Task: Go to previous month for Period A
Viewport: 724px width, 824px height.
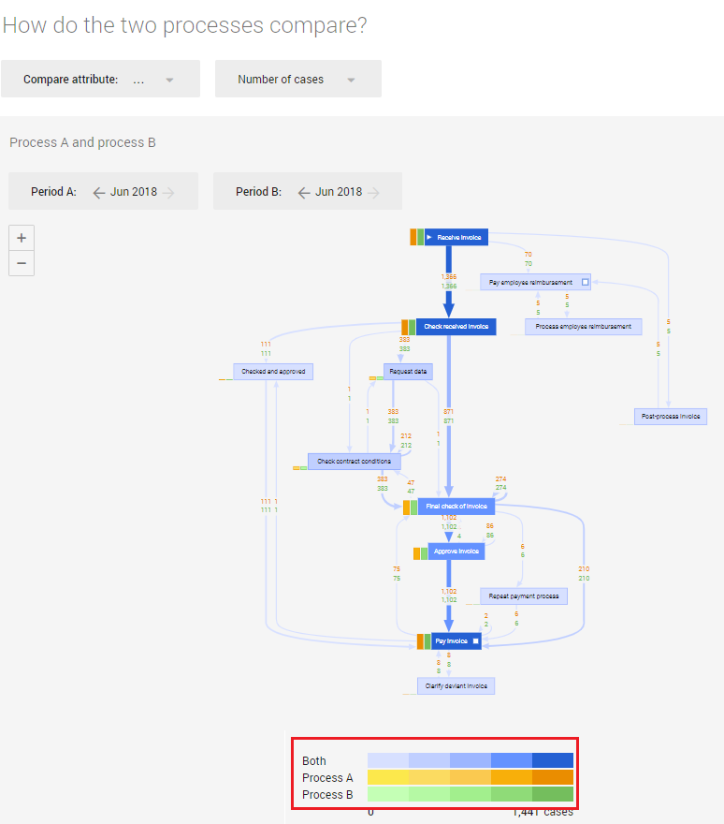Action: coord(99,192)
